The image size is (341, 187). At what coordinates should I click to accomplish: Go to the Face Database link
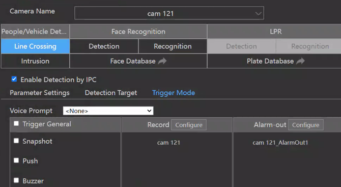[x=133, y=61]
